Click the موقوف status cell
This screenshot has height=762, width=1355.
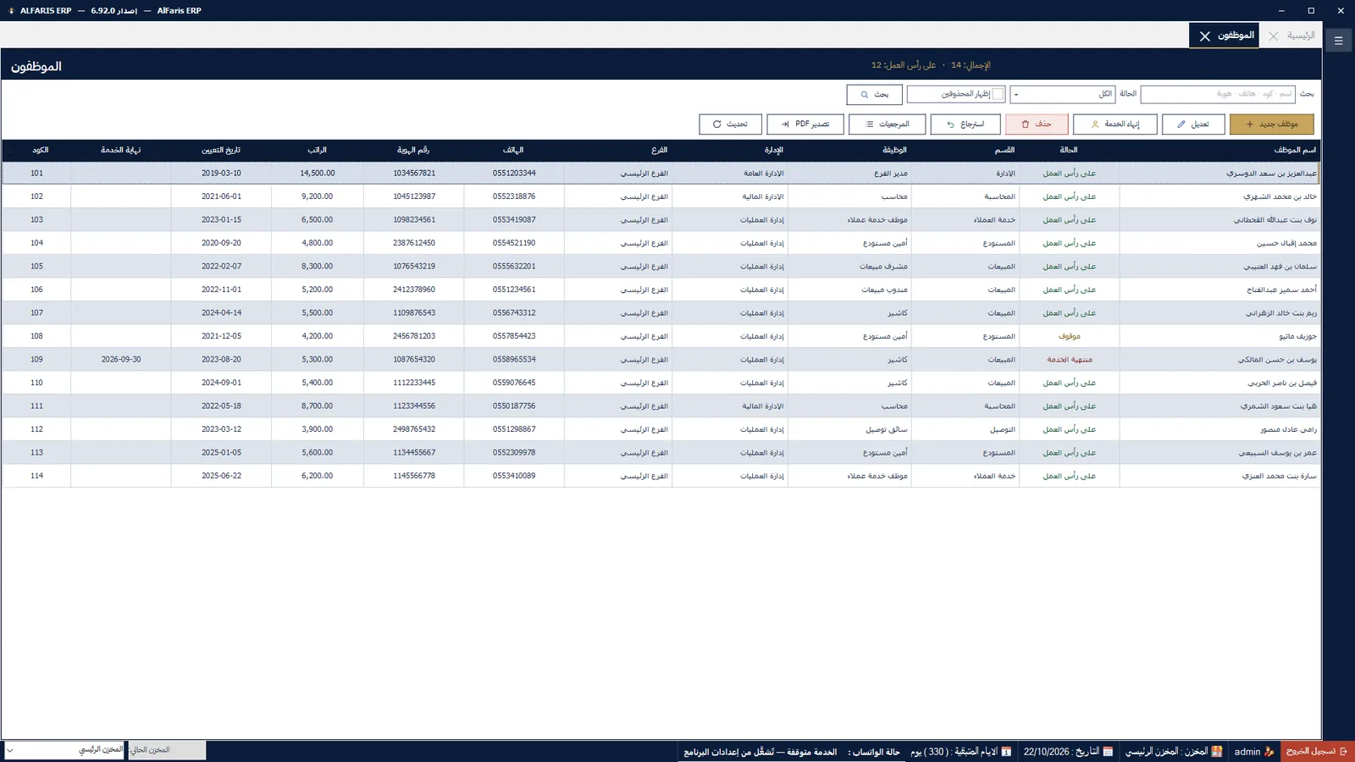pos(1070,336)
